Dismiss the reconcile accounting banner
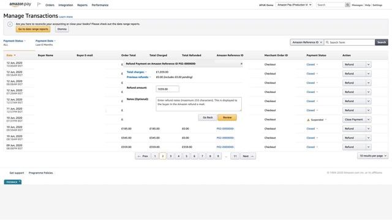Image resolution: width=392 pixels, height=220 pixels. [x=62, y=29]
